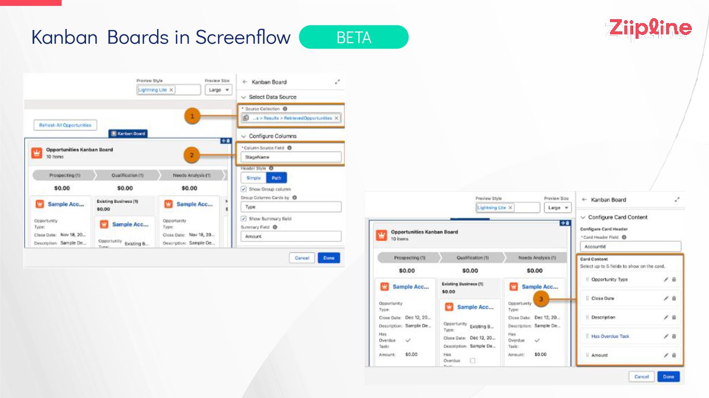Viewport: 709px width, 398px height.
Task: Open Source Collection info tooltip icon
Action: pyautogui.click(x=285, y=109)
